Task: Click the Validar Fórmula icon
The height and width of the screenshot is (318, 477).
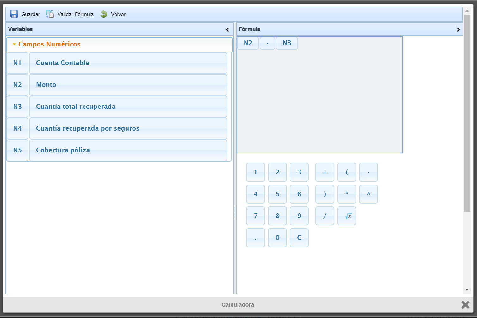Action: pyautogui.click(x=50, y=14)
